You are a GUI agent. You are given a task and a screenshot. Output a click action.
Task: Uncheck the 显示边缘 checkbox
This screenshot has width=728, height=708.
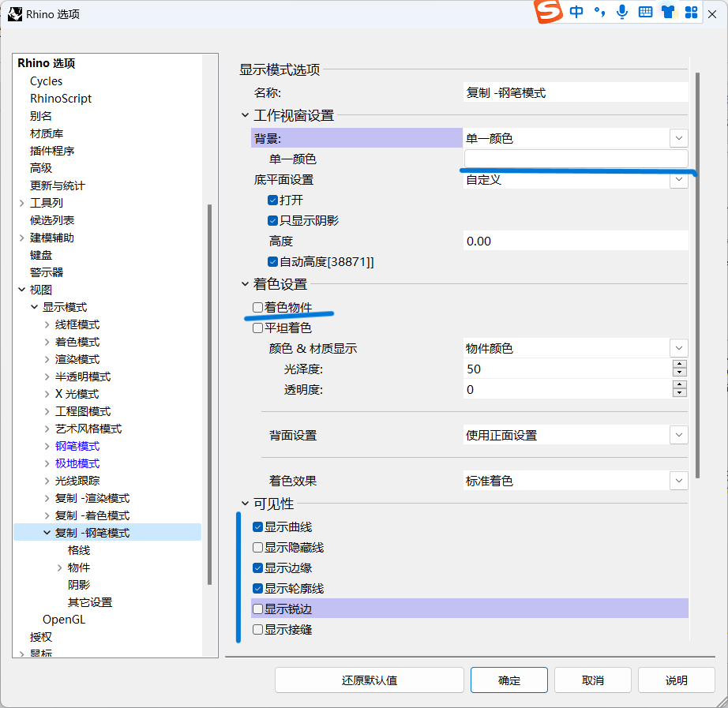click(x=257, y=568)
